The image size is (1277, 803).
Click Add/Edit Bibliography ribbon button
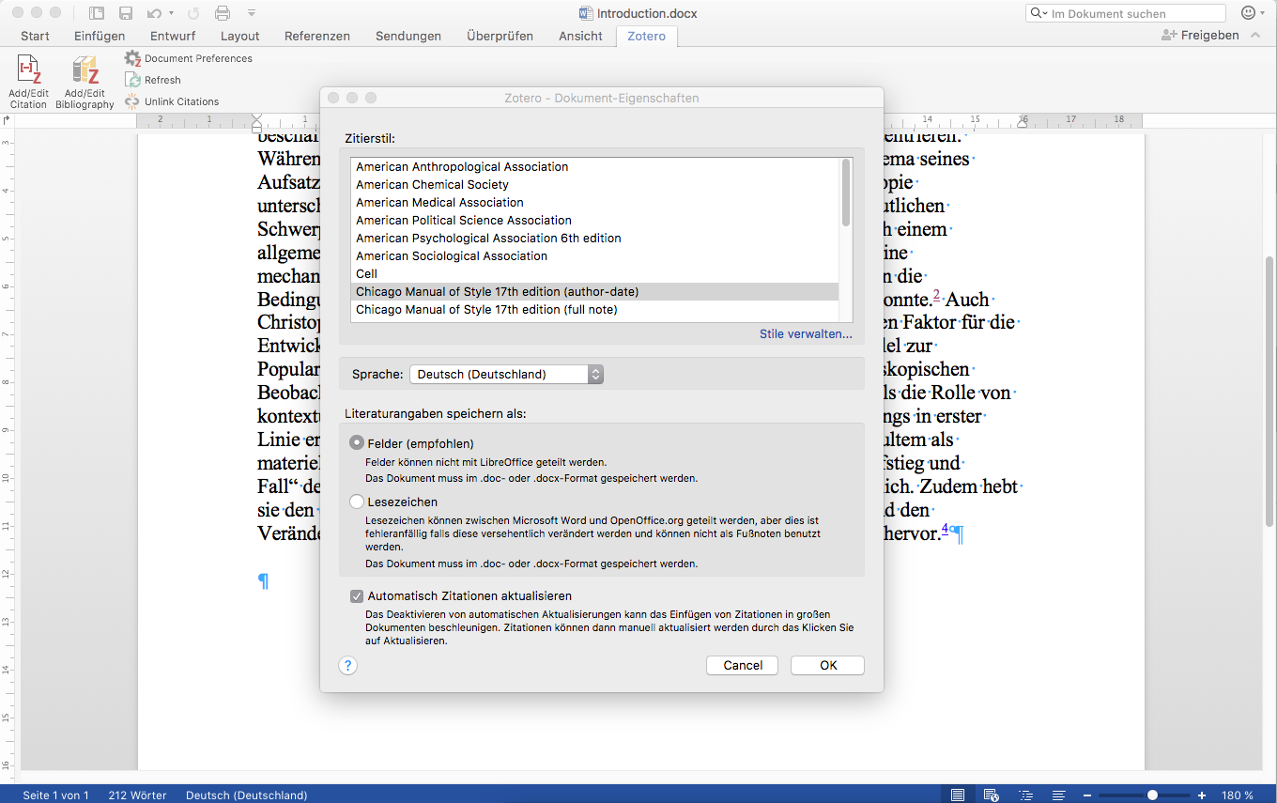click(85, 82)
